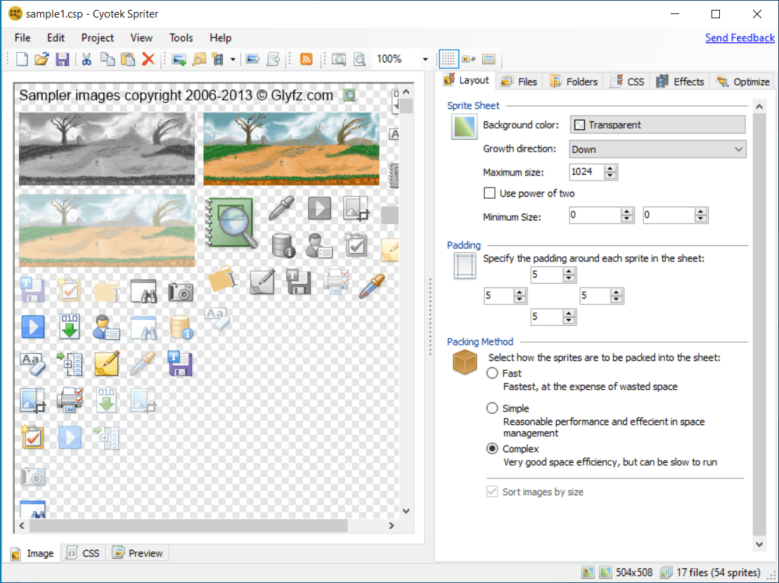Increase right padding value spinner
Image resolution: width=779 pixels, height=583 pixels.
click(x=617, y=292)
